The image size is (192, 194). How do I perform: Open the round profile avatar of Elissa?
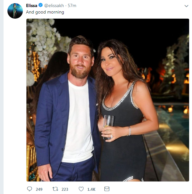[x=15, y=11]
